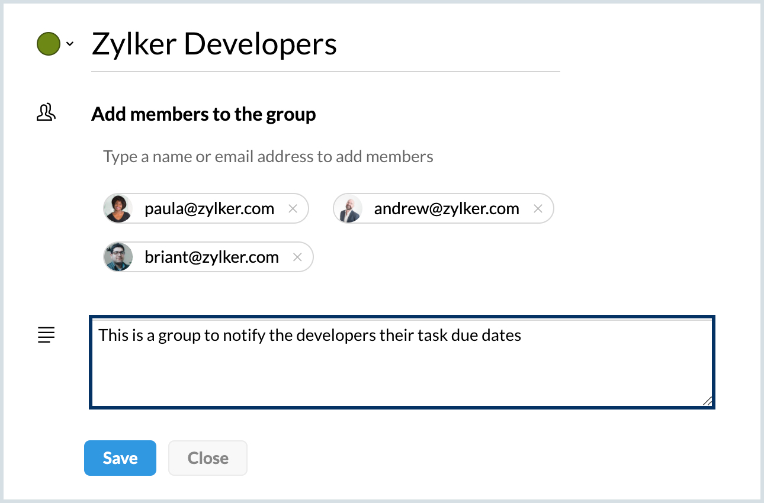The width and height of the screenshot is (764, 503).
Task: Remove briant@zylker.com from members
Action: click(x=297, y=257)
